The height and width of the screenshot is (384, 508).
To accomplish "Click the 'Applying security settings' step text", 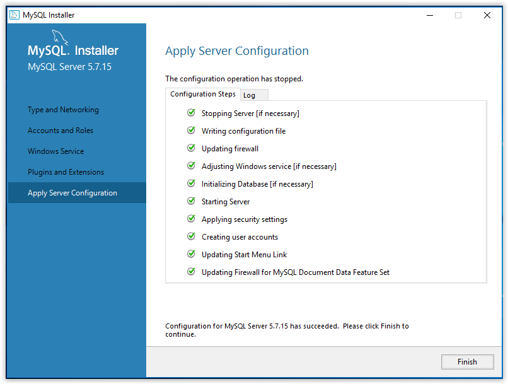I will (x=245, y=219).
